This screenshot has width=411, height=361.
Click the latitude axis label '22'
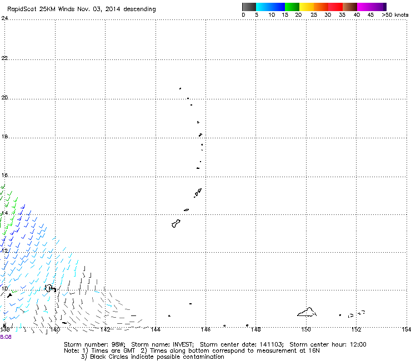4,58
